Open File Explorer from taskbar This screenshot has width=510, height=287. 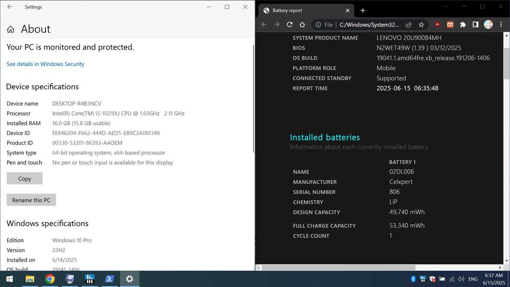pyautogui.click(x=30, y=279)
